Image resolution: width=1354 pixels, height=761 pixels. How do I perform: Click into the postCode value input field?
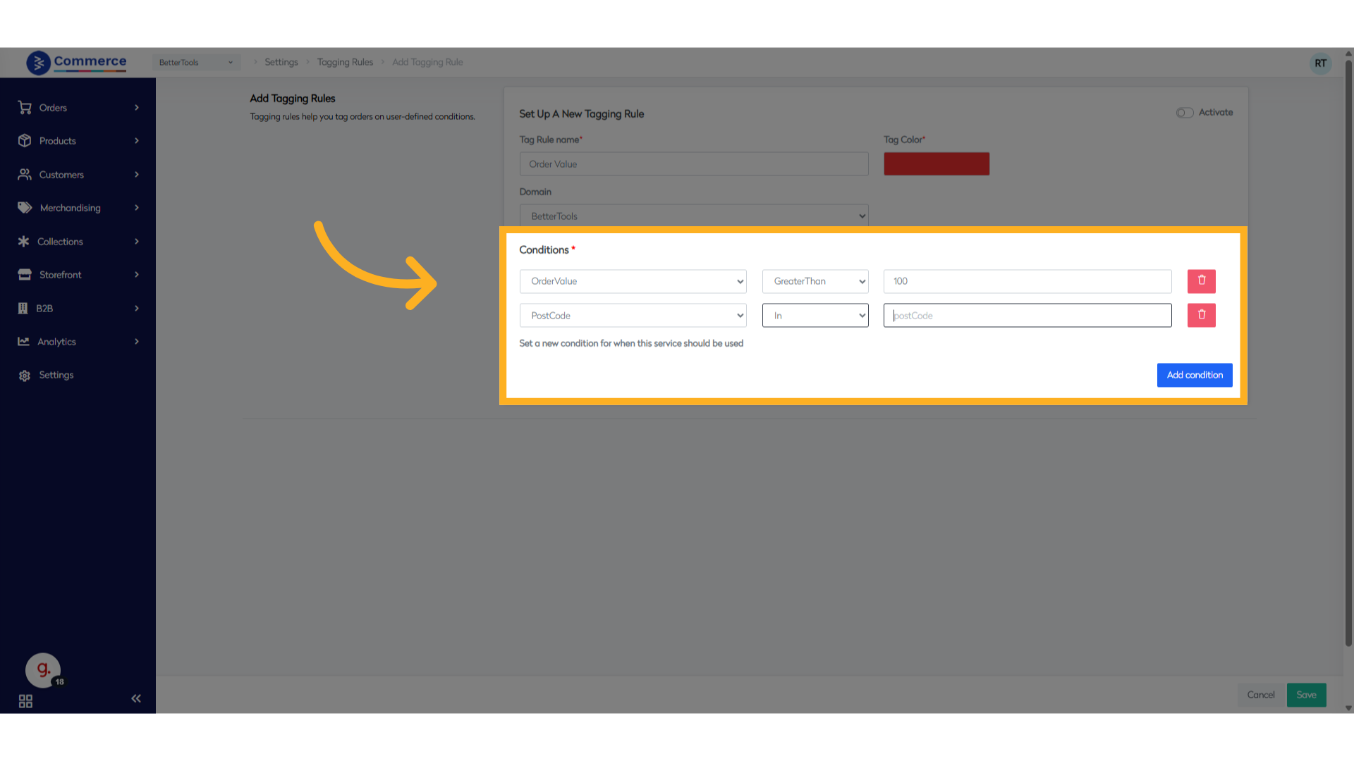click(1027, 316)
